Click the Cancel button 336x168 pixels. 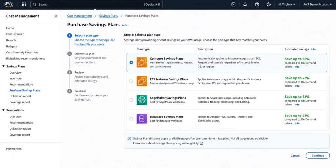[x=295, y=156]
